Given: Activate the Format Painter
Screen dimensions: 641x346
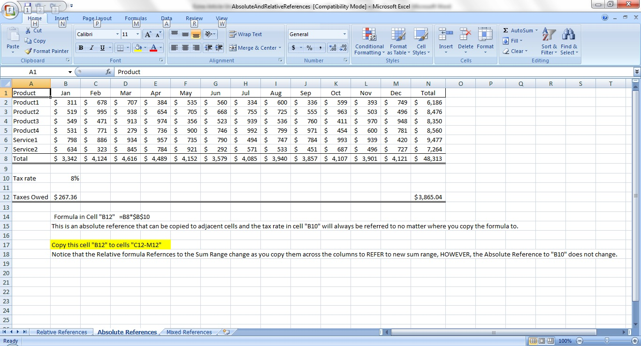Looking at the screenshot, I should click(x=46, y=51).
